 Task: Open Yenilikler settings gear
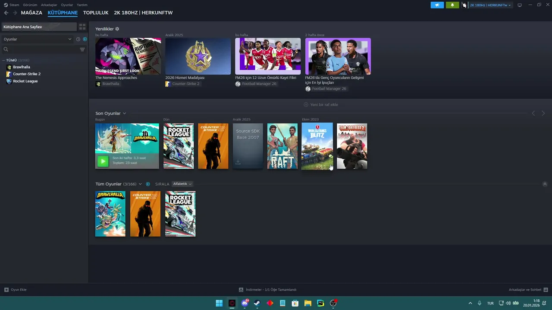pyautogui.click(x=117, y=29)
